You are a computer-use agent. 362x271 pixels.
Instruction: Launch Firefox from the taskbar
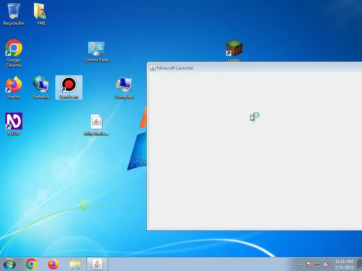(x=53, y=264)
